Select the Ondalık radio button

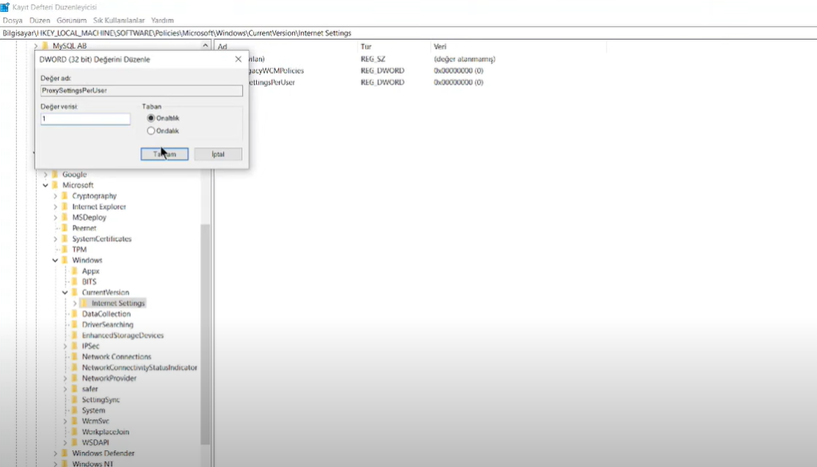pos(151,131)
